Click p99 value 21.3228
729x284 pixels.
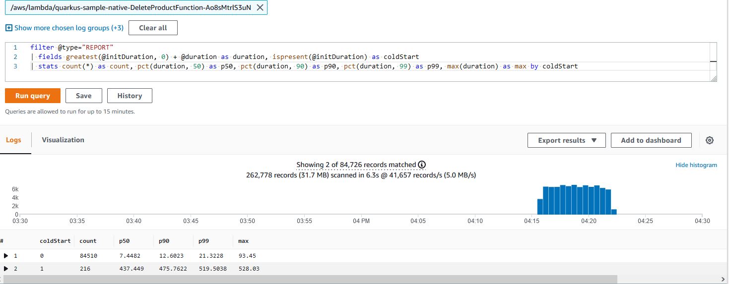coord(211,256)
